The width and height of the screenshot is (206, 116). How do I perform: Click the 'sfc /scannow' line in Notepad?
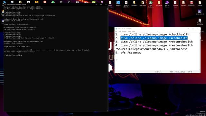131,53
